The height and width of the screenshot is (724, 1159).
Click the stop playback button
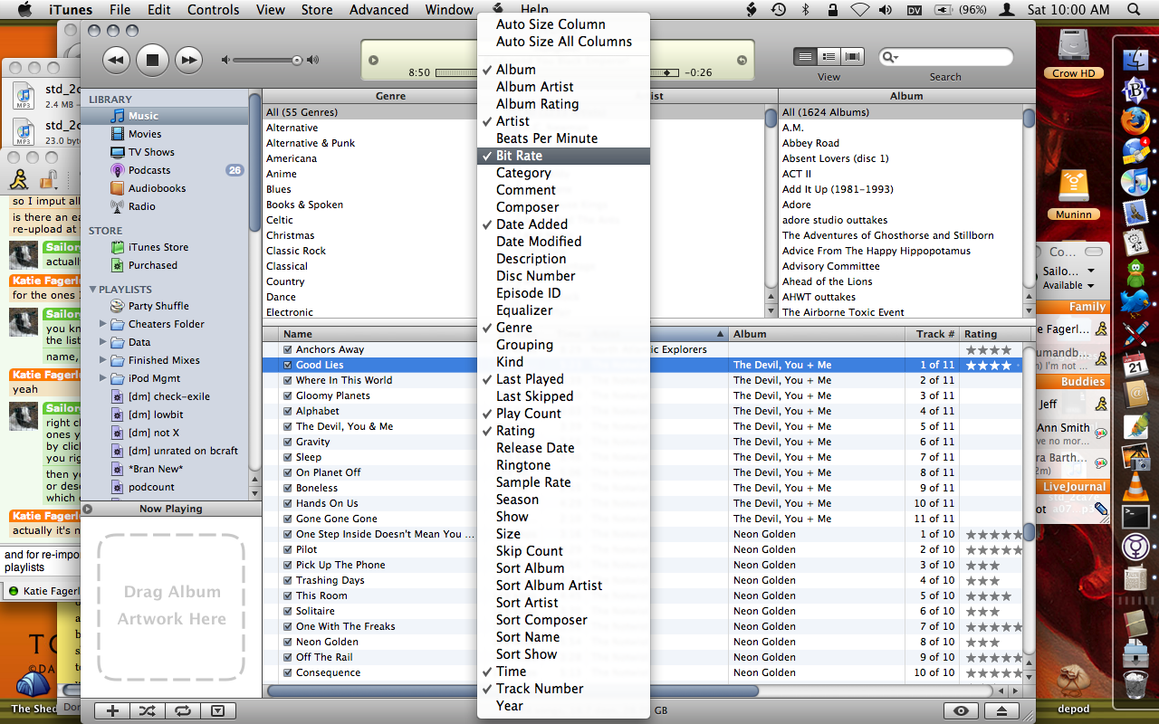tap(152, 61)
